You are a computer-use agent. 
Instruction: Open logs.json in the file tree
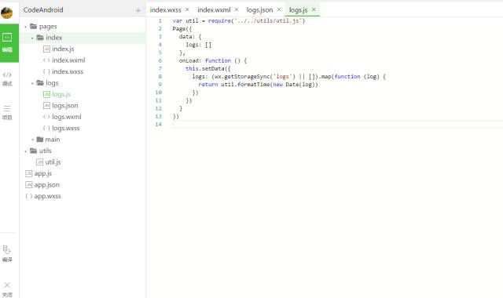tap(64, 105)
